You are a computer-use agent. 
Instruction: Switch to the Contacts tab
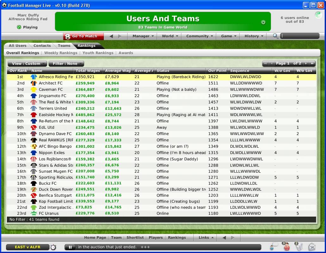tap(42, 46)
